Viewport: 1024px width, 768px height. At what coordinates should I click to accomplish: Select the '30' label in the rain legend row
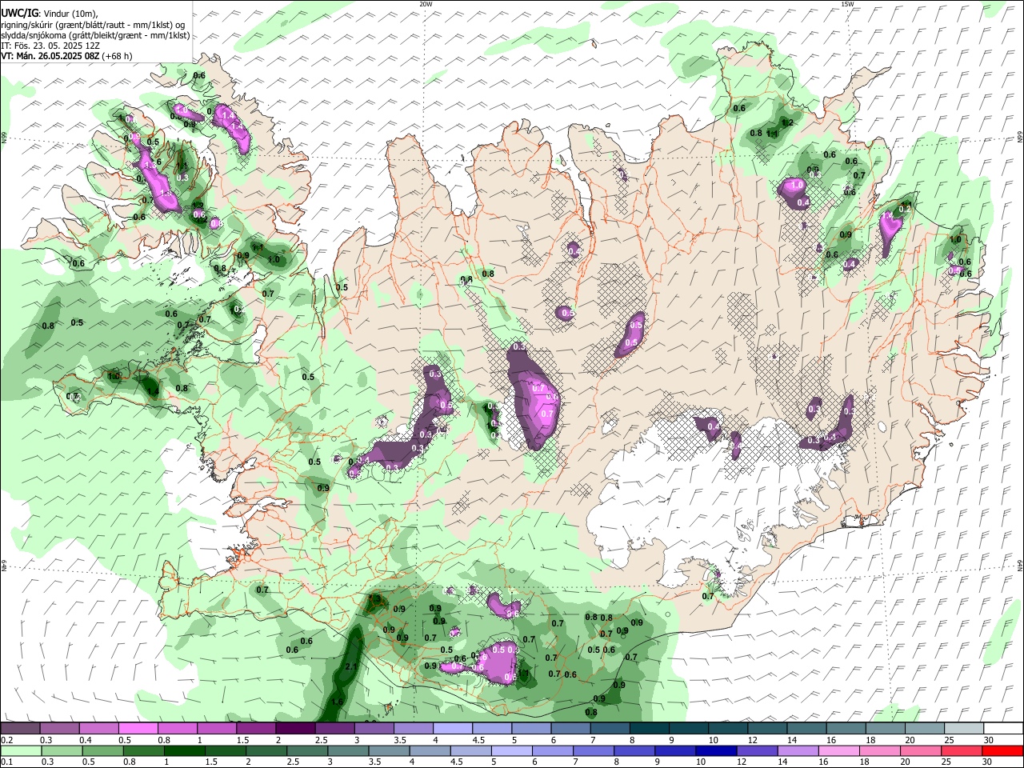click(986, 762)
